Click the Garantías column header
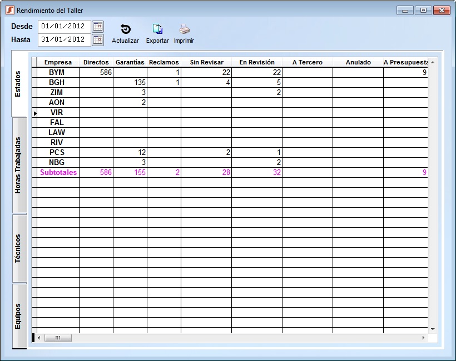This screenshot has height=361, width=456. point(130,62)
